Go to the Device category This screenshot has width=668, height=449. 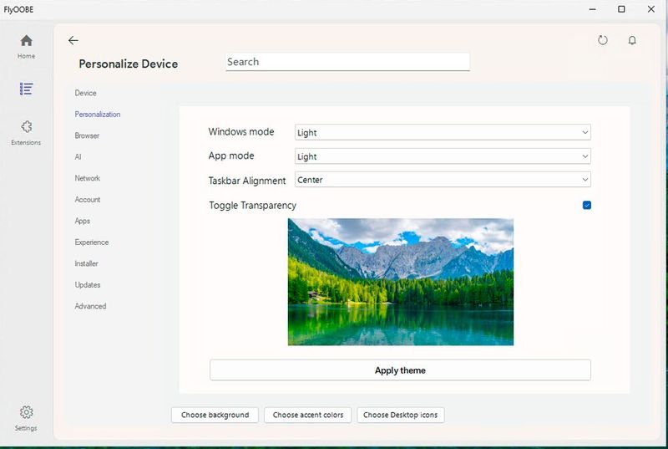[x=86, y=93]
